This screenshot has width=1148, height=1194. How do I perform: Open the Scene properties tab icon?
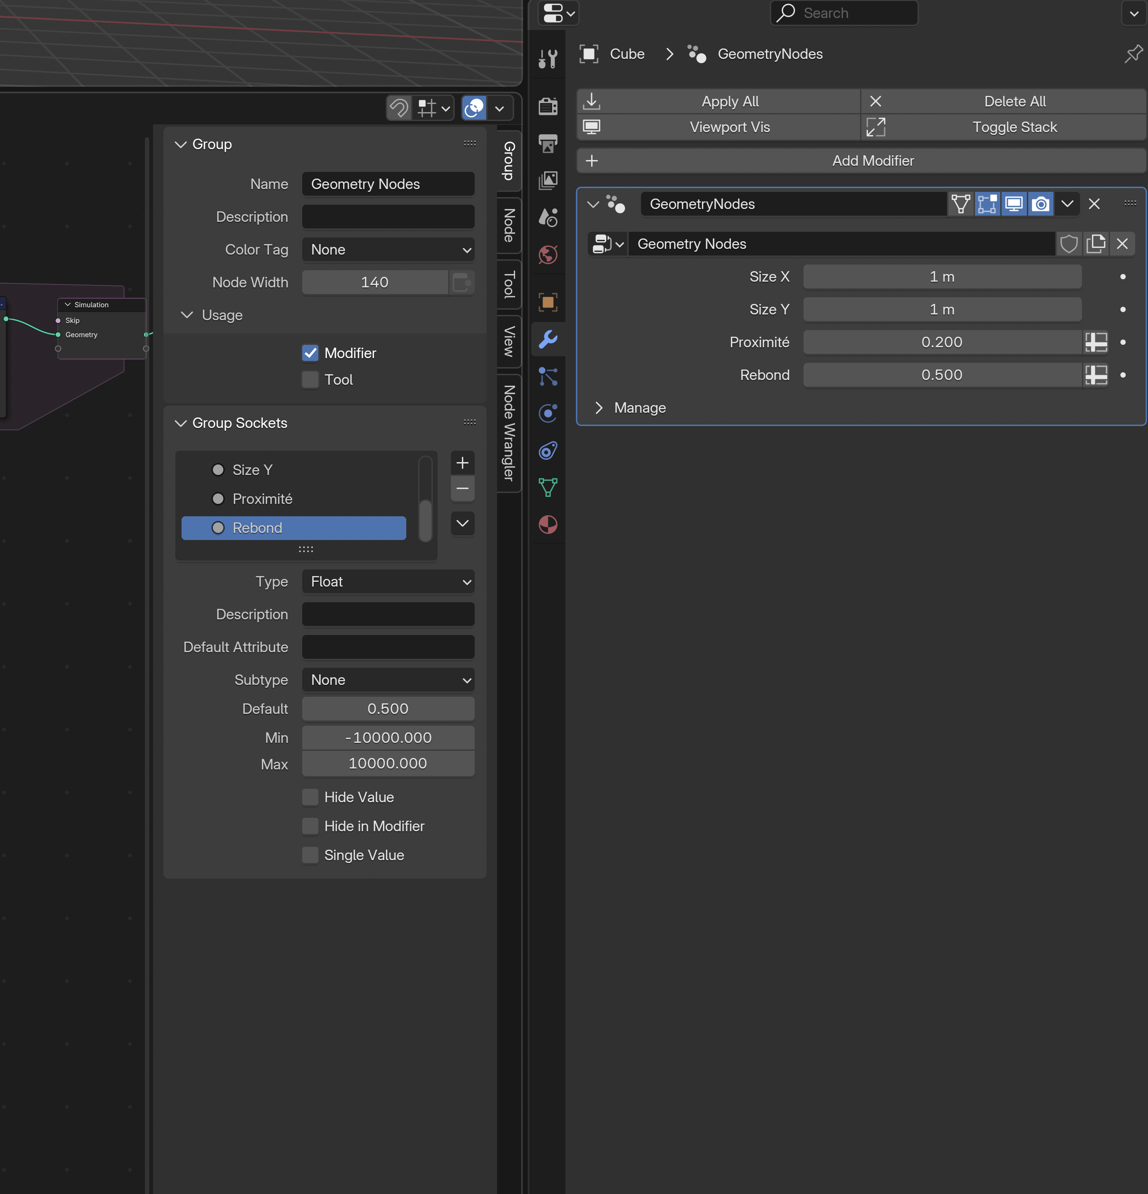pos(548,218)
